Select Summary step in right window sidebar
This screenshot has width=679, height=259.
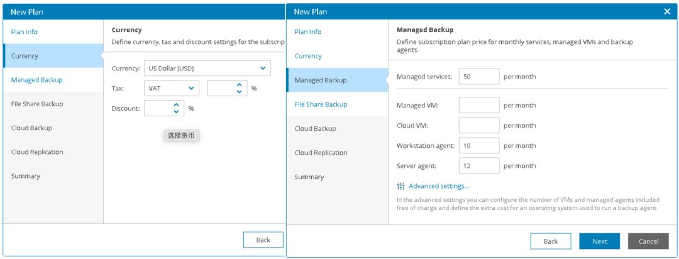click(x=309, y=177)
